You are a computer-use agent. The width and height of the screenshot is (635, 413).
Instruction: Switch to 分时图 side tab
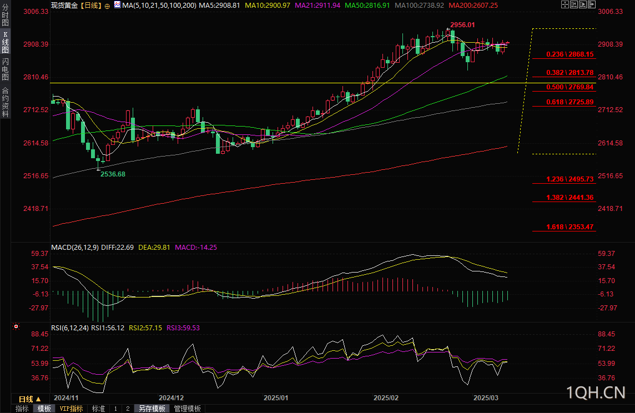[5, 14]
